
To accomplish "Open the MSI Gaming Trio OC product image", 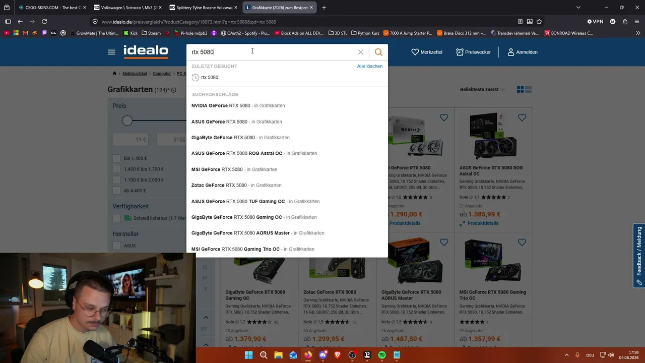I will tap(493, 261).
